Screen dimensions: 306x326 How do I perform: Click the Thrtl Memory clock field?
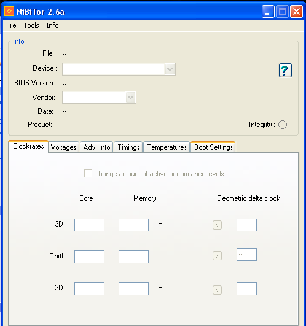[x=133, y=257]
